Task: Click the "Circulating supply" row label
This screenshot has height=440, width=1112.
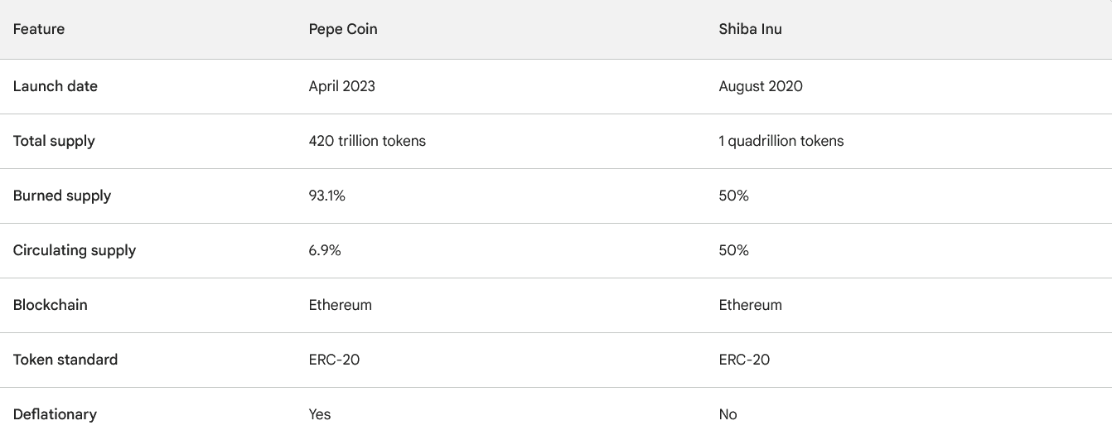Action: 75,250
